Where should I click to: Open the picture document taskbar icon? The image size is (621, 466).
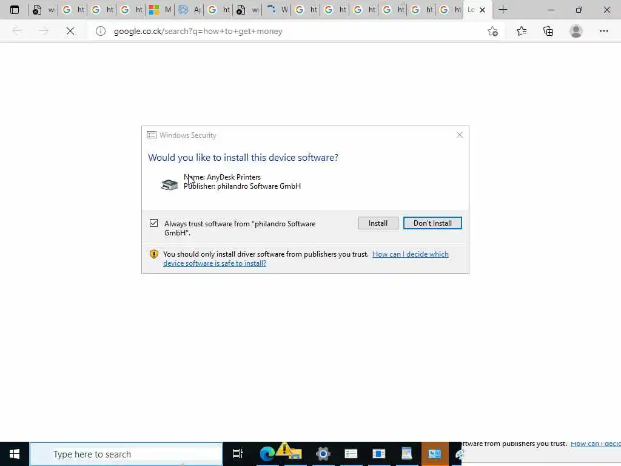click(x=407, y=454)
